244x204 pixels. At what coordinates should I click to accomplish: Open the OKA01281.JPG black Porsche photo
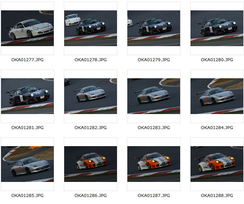click(x=27, y=96)
